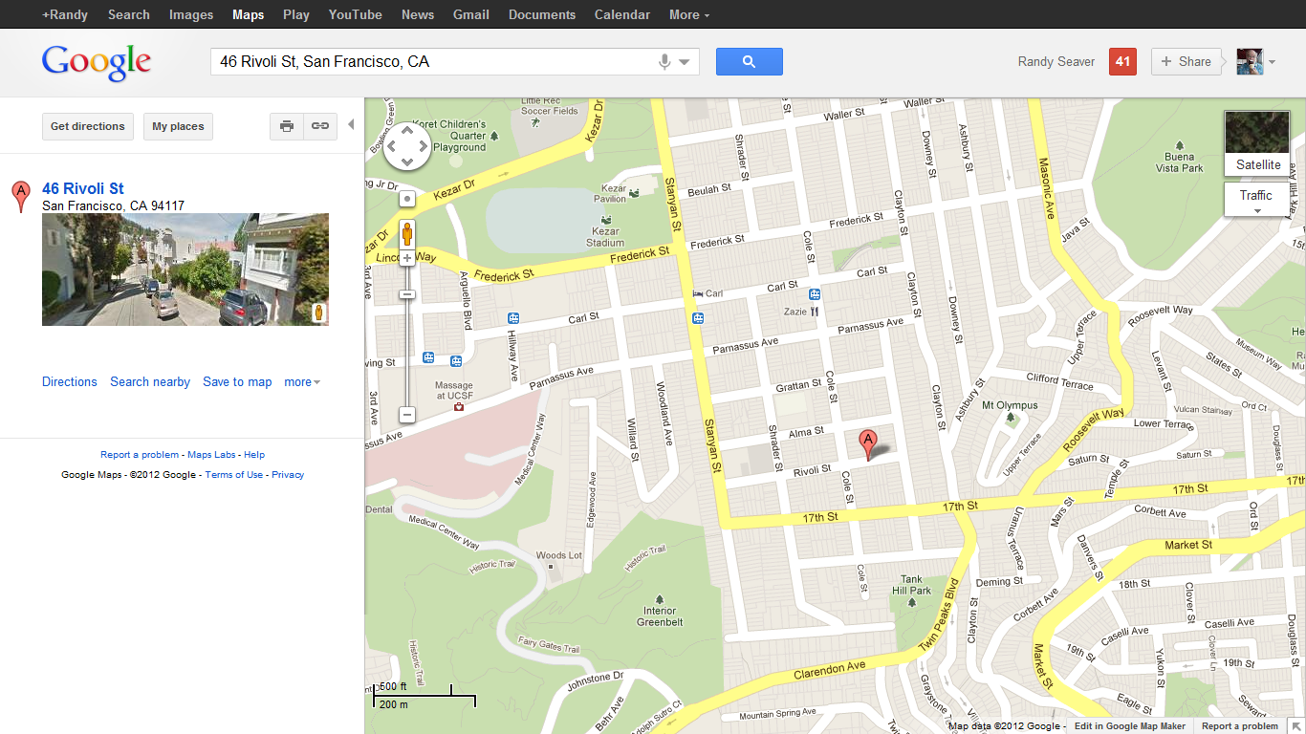Open Images in the top bar
This screenshot has height=734, width=1306.
point(191,14)
